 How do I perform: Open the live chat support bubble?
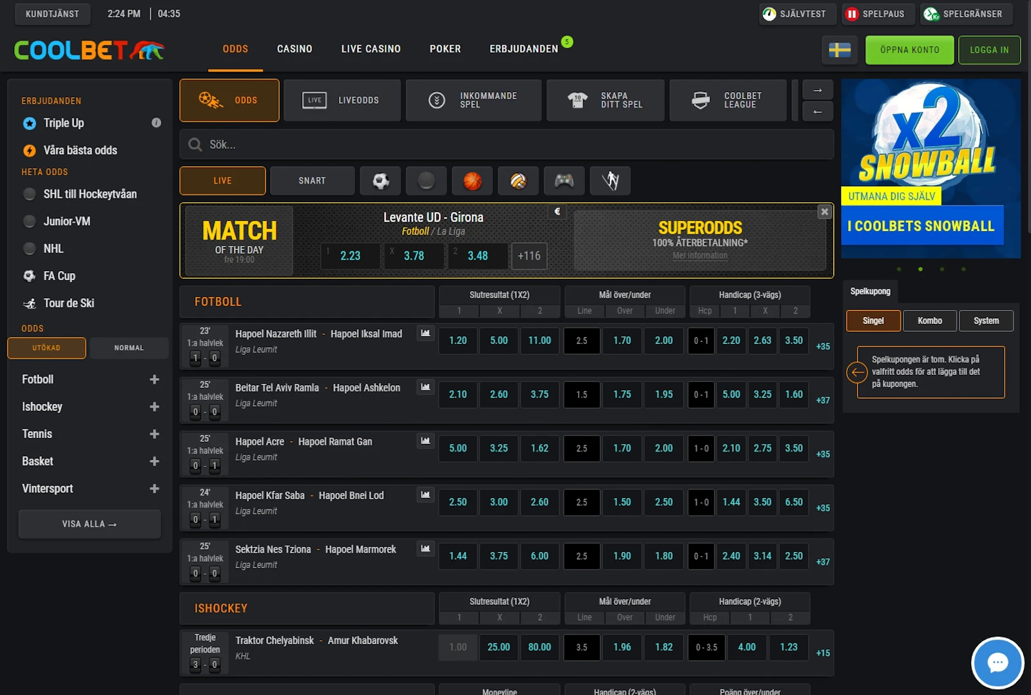pos(997,663)
